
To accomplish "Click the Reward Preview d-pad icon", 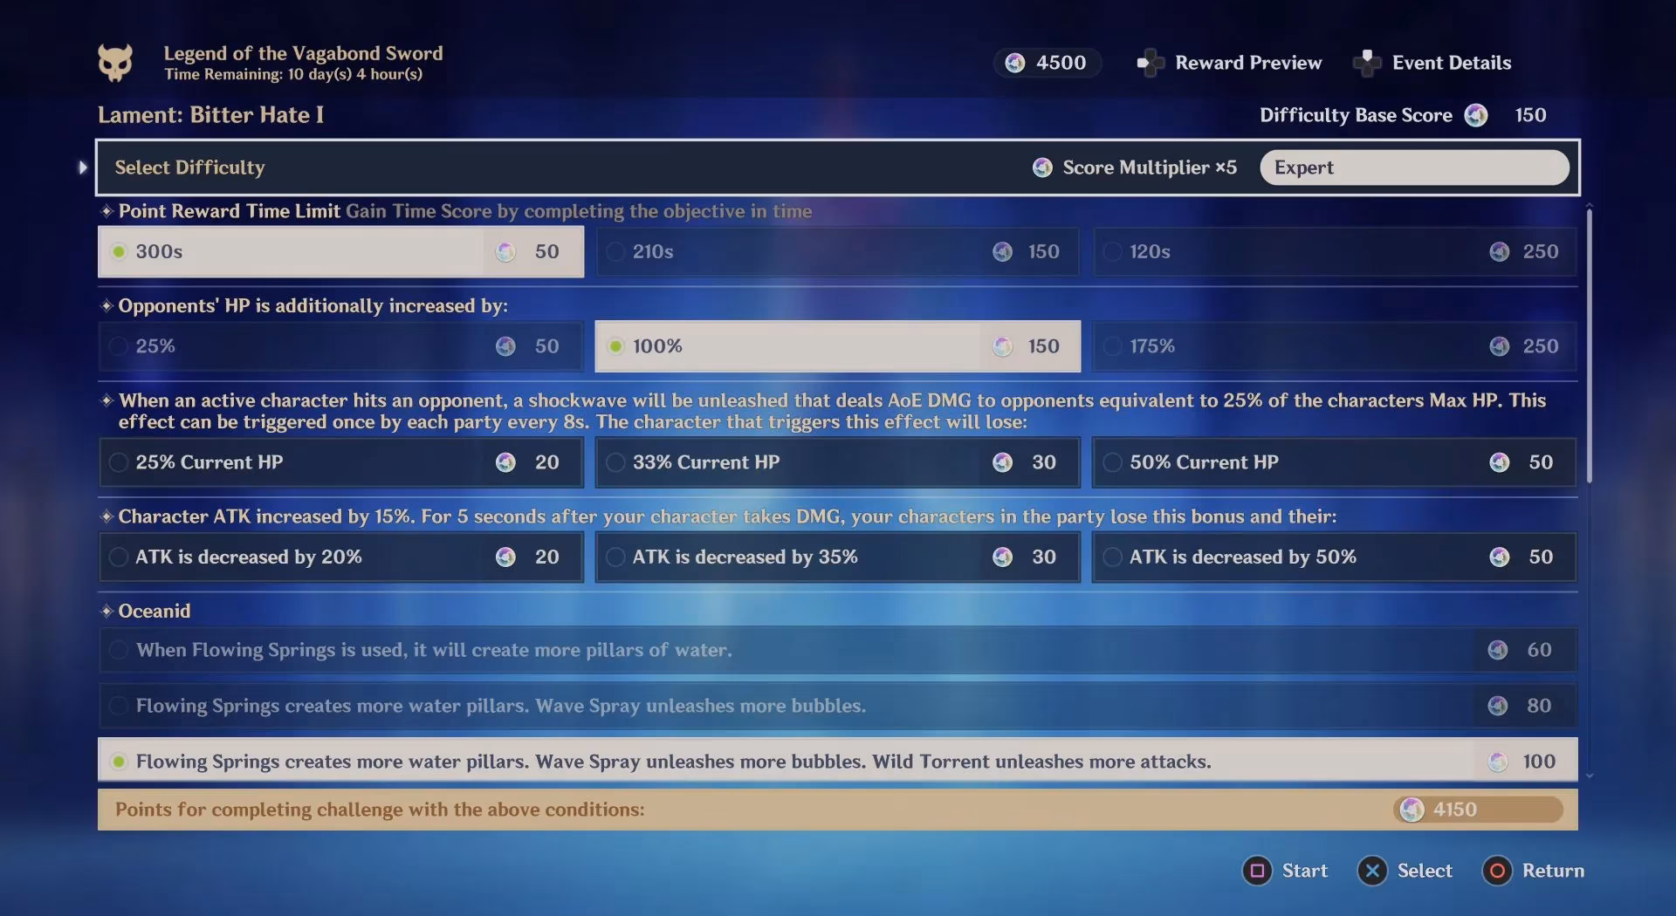I will [x=1150, y=63].
